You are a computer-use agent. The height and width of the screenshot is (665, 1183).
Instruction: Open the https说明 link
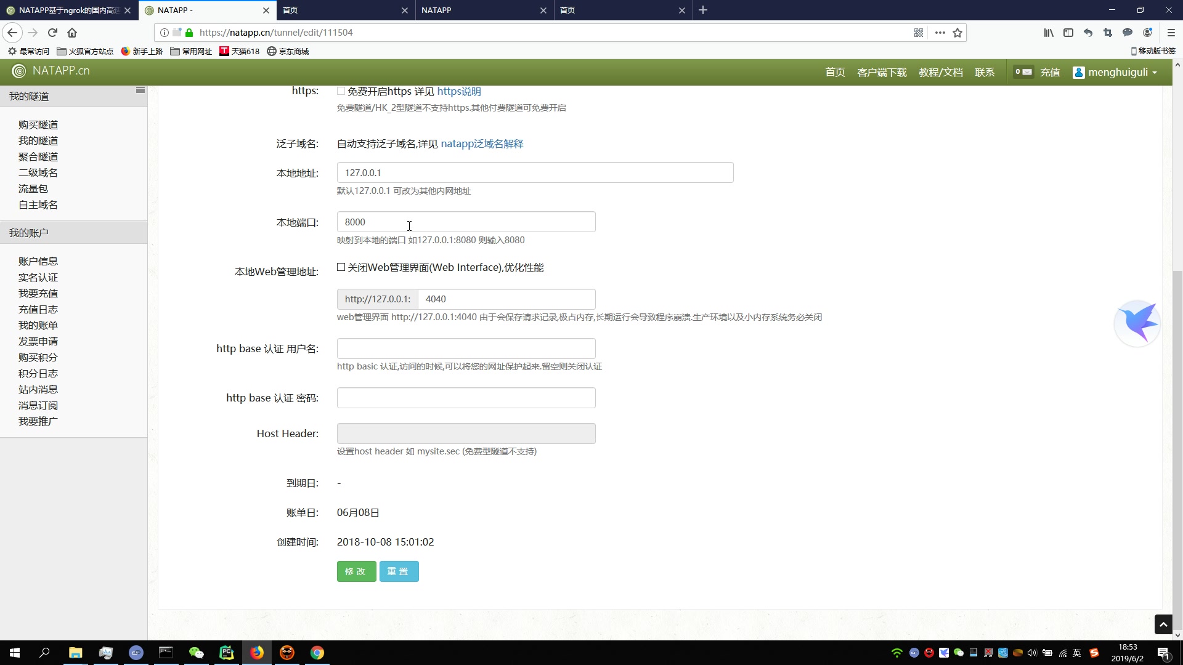click(459, 91)
